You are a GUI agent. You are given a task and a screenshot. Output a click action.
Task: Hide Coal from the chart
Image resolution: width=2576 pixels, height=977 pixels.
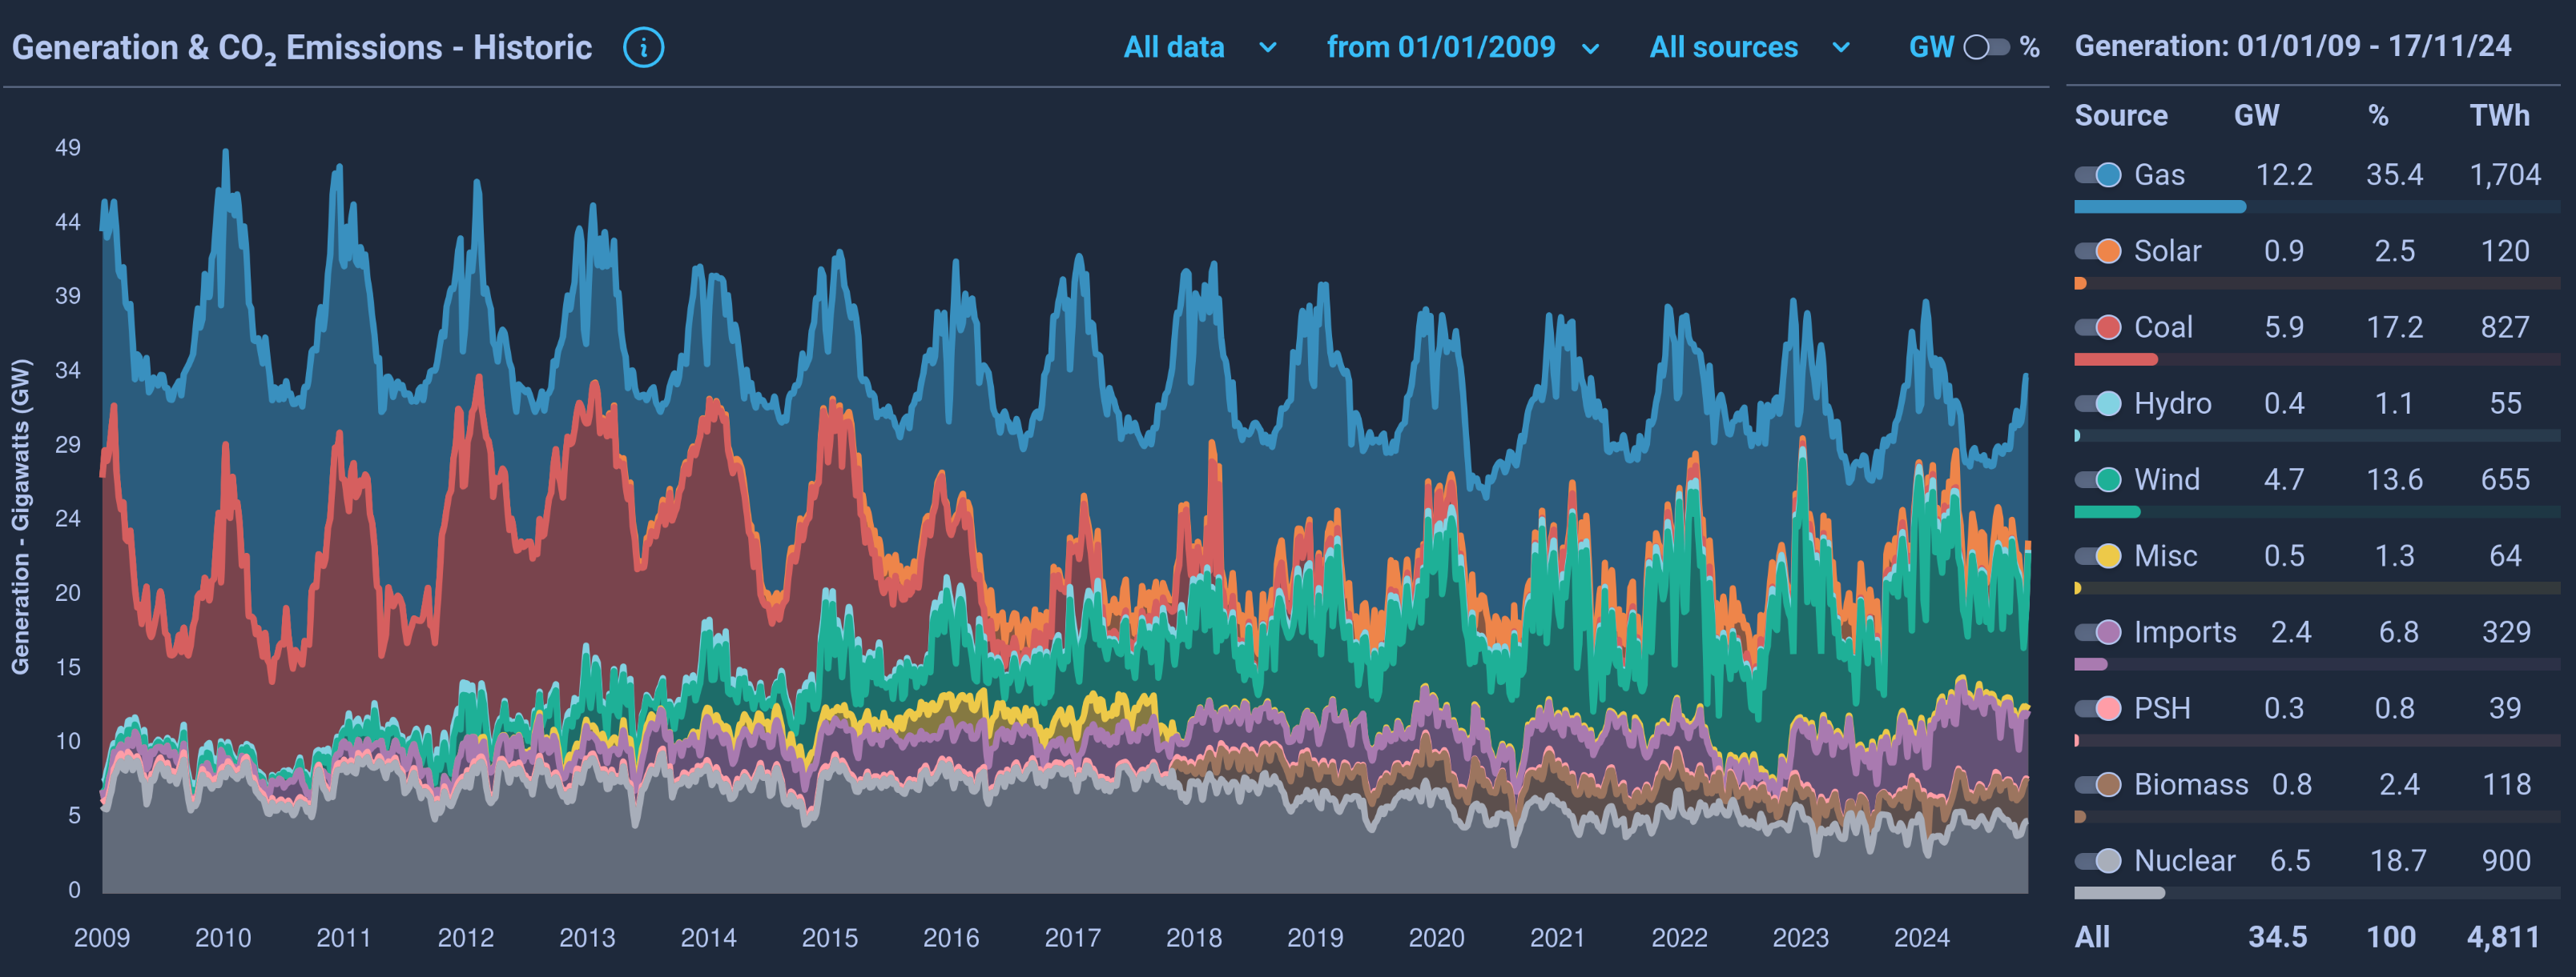pyautogui.click(x=2098, y=327)
